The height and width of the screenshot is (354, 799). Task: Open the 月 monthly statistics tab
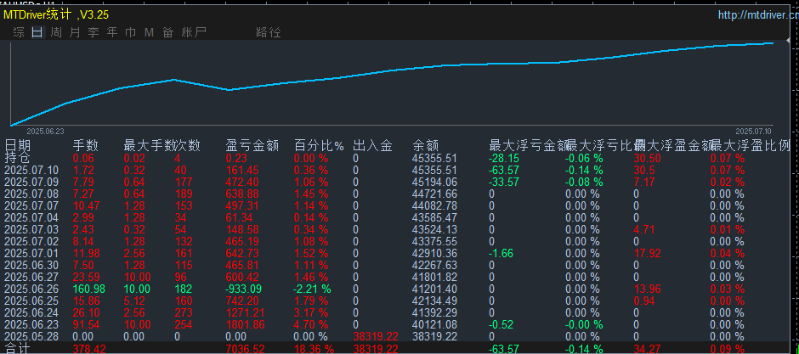[75, 32]
